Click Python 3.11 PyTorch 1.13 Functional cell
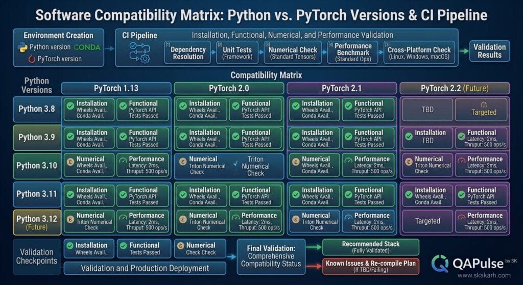 point(144,195)
